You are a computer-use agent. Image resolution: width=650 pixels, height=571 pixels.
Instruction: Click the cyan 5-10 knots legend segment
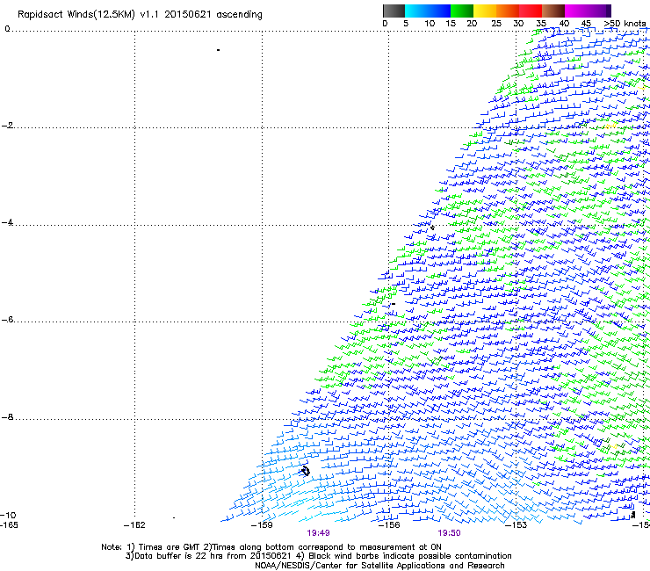416,11
